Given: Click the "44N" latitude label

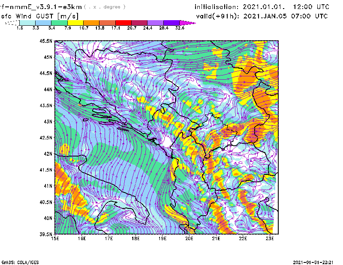Looking at the screenshot, I should pyautogui.click(x=48, y=89).
